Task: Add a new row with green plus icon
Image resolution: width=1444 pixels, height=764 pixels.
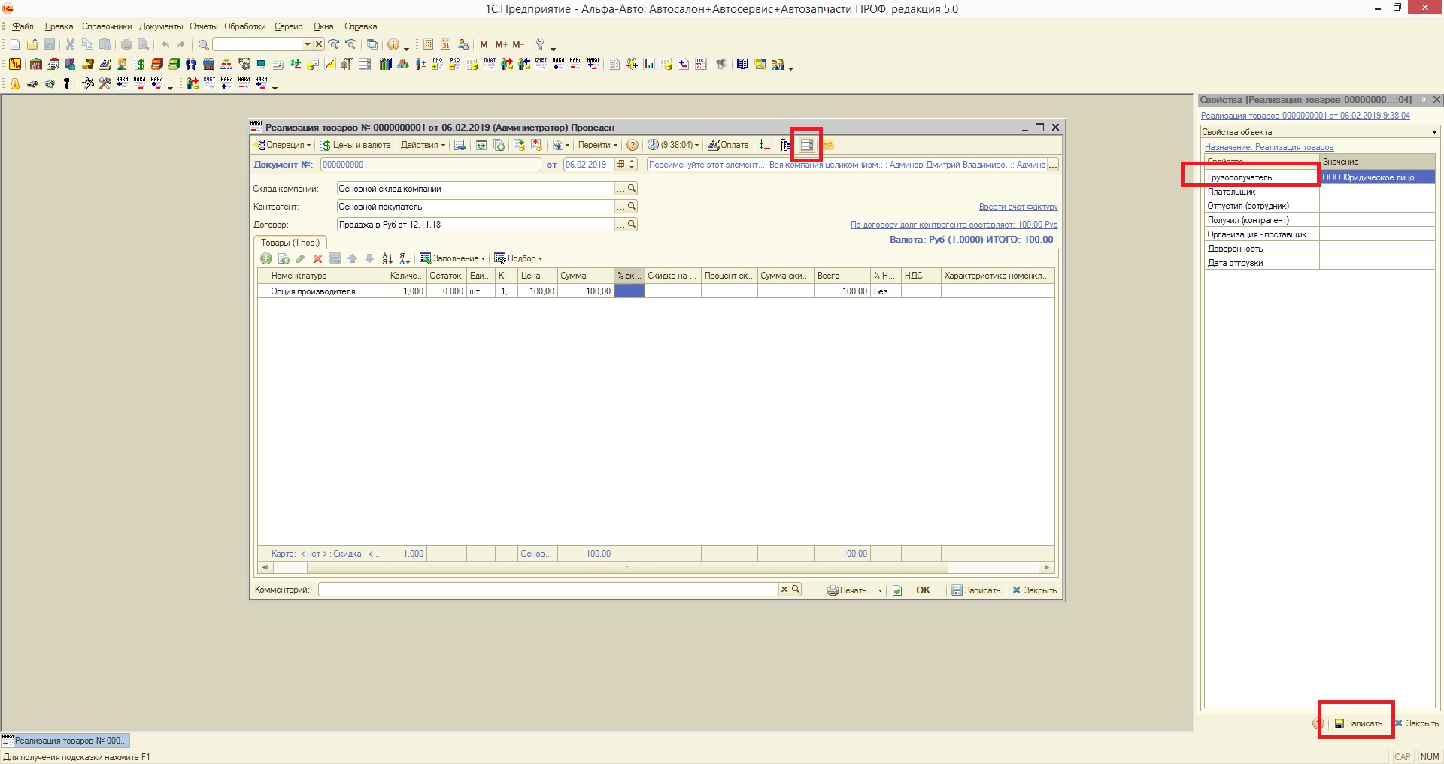Action: [266, 258]
